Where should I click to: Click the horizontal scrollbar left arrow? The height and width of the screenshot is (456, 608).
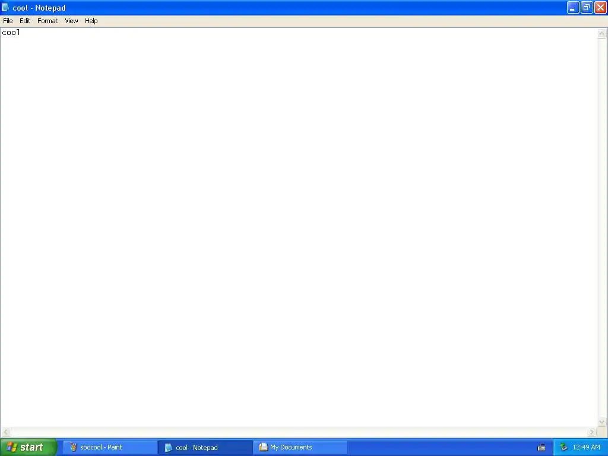pyautogui.click(x=6, y=432)
